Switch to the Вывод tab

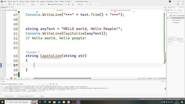tap(42, 96)
